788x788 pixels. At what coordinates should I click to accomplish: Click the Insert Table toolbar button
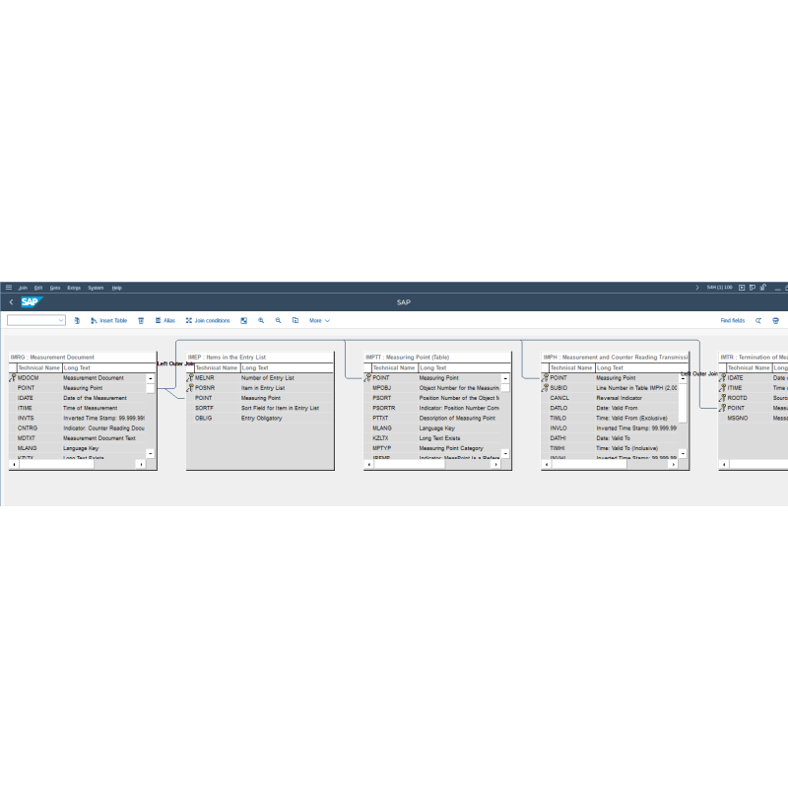pos(108,320)
